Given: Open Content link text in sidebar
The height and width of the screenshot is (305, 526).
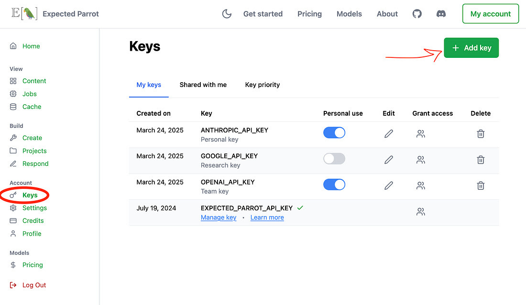Looking at the screenshot, I should click(34, 81).
